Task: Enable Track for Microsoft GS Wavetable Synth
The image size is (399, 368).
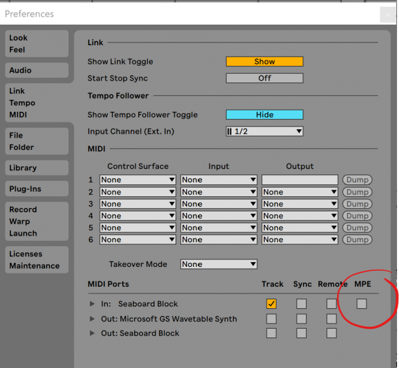Action: [271, 319]
